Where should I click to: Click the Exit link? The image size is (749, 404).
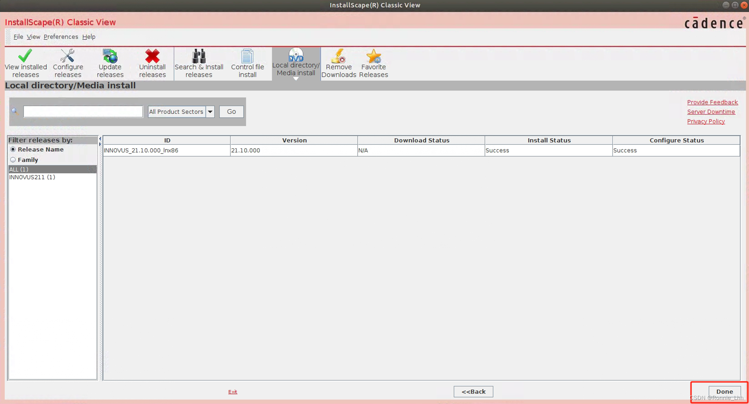tap(233, 392)
